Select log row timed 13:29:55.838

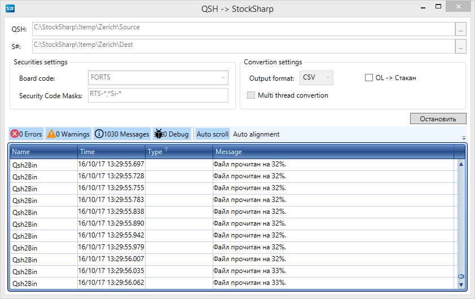(x=233, y=212)
